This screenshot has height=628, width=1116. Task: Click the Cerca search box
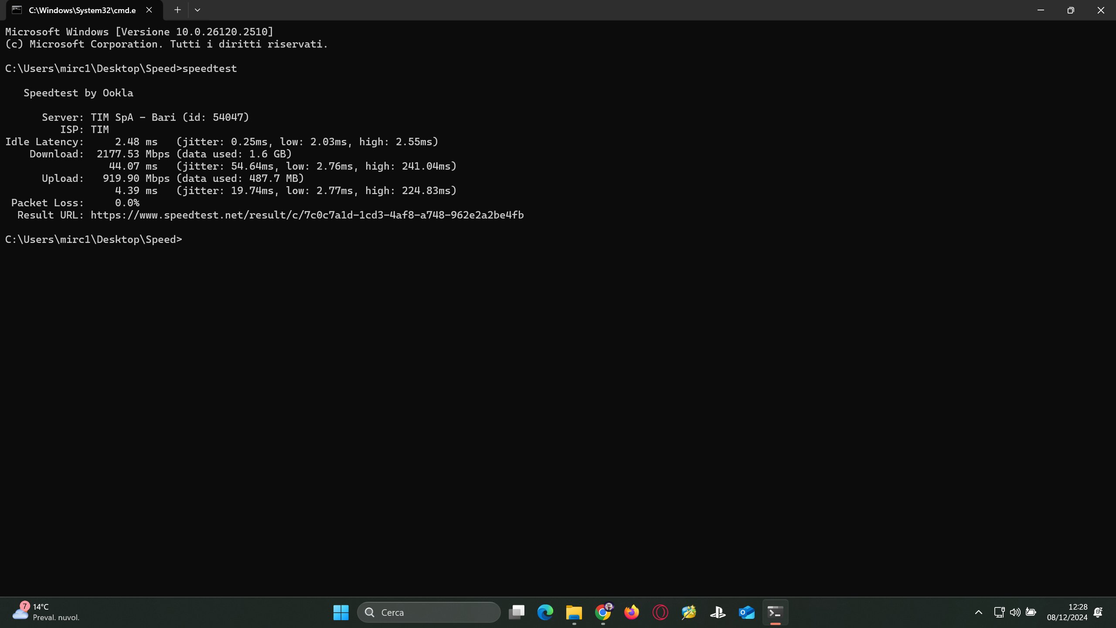429,612
